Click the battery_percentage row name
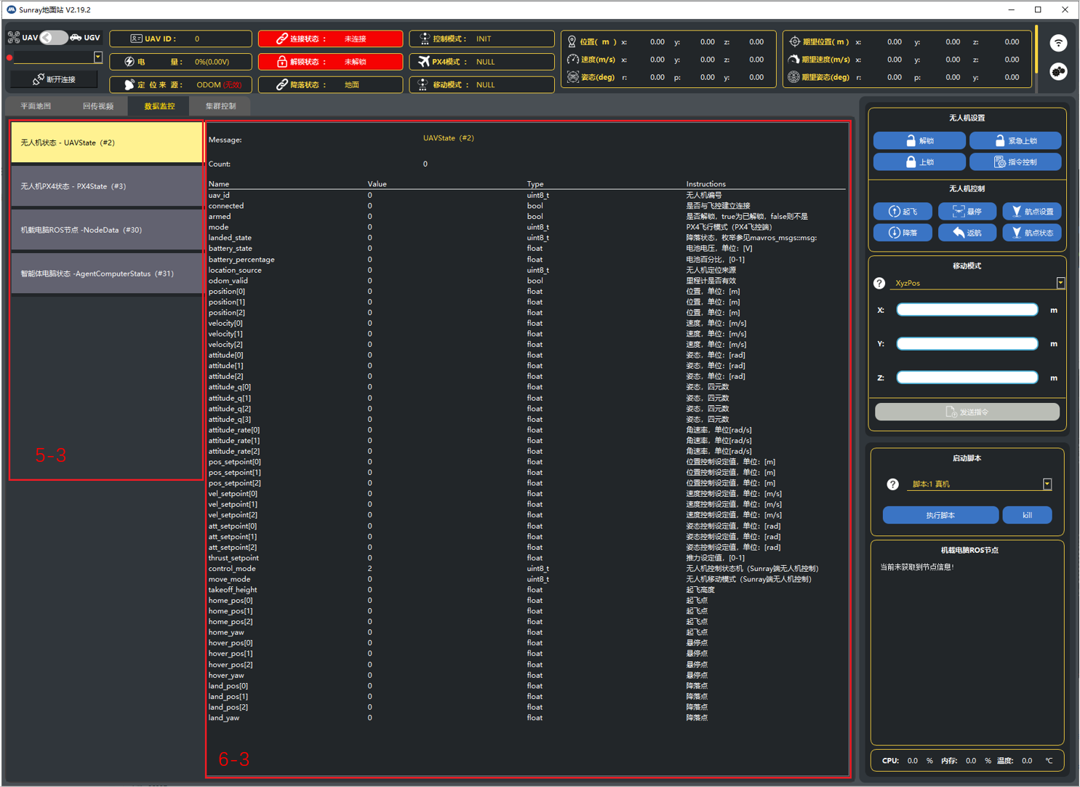1080x787 pixels. tap(241, 260)
